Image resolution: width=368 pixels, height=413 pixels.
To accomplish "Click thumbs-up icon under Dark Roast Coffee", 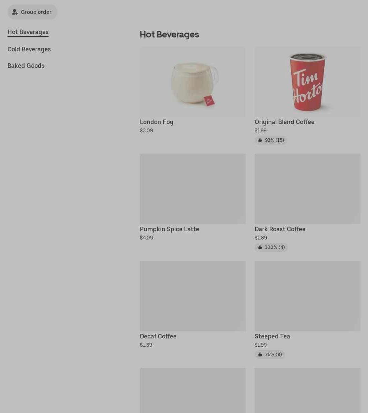I will [260, 247].
